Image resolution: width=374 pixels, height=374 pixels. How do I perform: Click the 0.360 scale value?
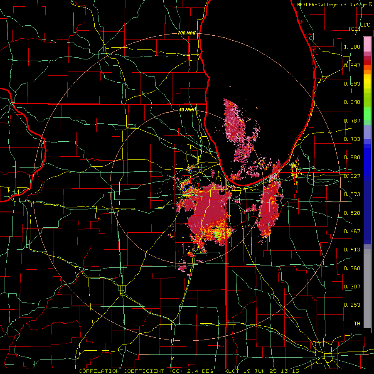[352, 268]
